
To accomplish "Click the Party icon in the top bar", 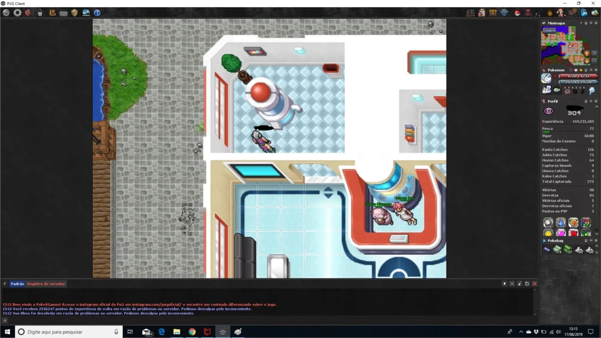I will click(470, 13).
